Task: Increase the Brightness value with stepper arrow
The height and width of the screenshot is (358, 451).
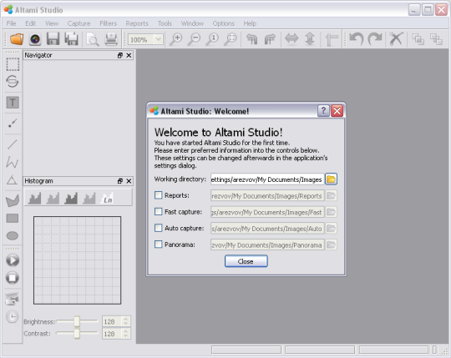Action: point(125,320)
